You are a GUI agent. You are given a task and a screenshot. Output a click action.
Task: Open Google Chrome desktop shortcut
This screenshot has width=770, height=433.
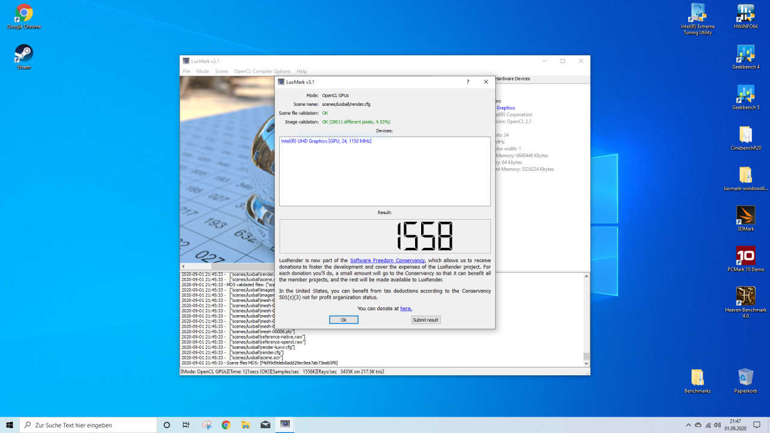(24, 17)
